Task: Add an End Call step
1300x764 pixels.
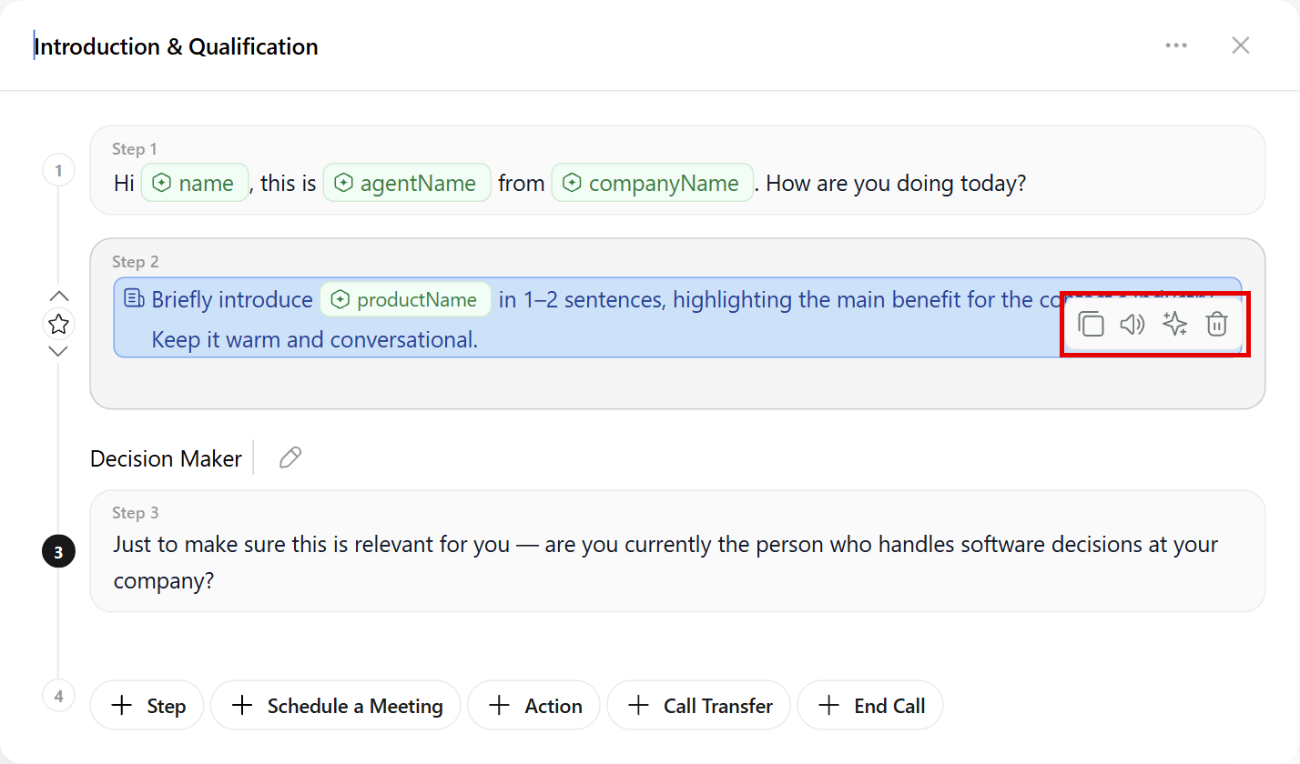Action: click(x=870, y=706)
